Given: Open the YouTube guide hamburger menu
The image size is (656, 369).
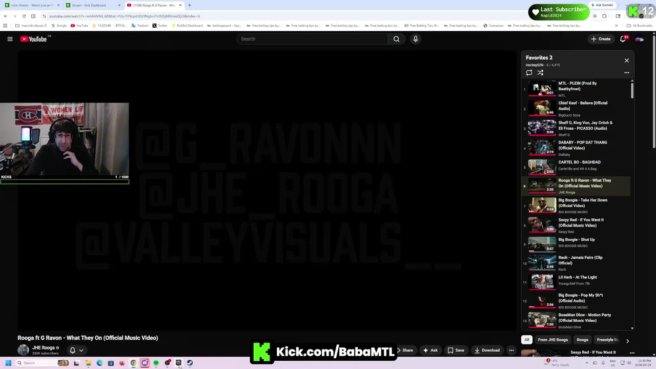Looking at the screenshot, I should [x=10, y=39].
